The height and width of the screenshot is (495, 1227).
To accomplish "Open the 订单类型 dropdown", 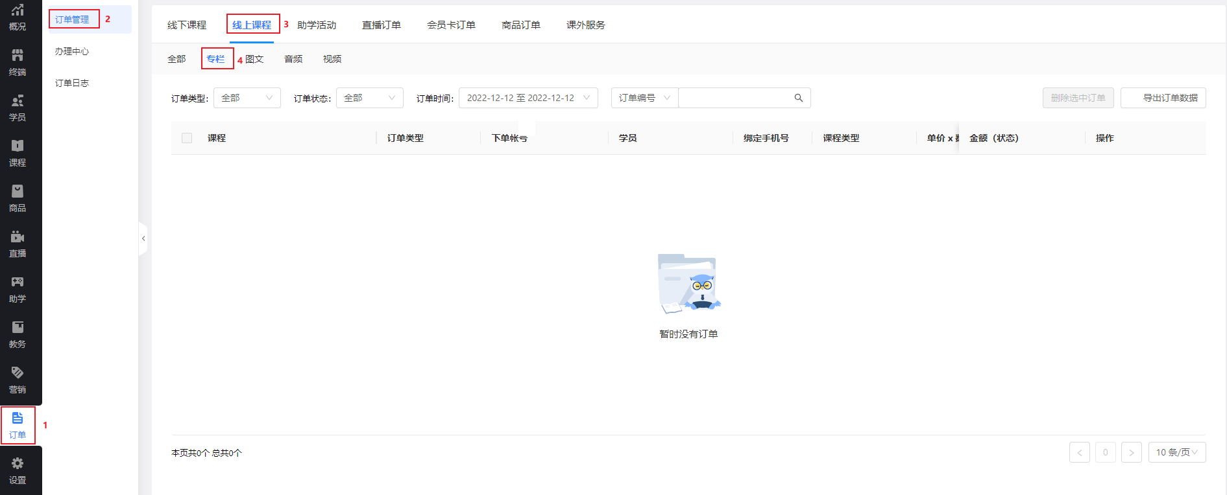I will pyautogui.click(x=247, y=98).
